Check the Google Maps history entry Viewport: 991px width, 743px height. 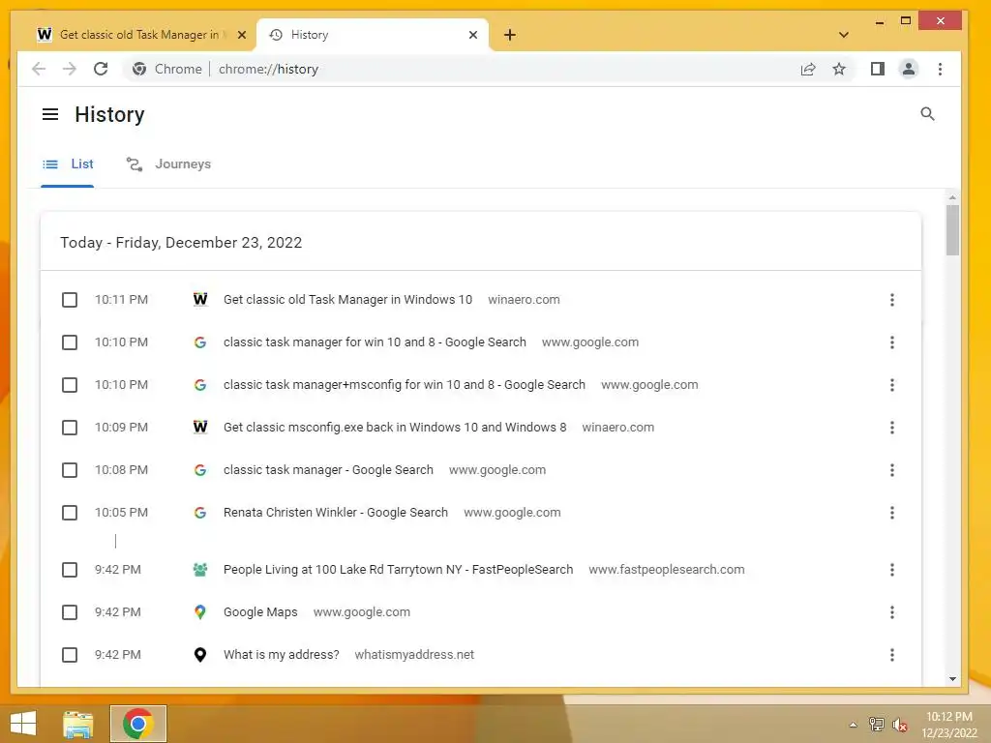tap(70, 612)
